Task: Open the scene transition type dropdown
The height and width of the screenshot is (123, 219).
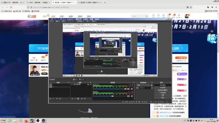Action: (143, 85)
